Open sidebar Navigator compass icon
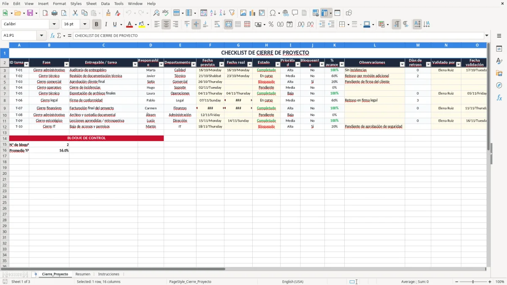The image size is (507, 285). (x=499, y=85)
